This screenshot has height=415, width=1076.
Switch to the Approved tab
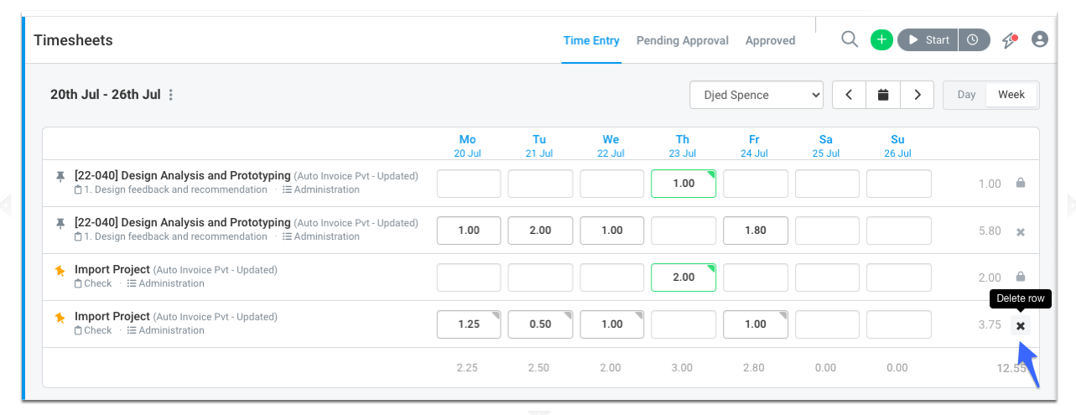tap(770, 40)
